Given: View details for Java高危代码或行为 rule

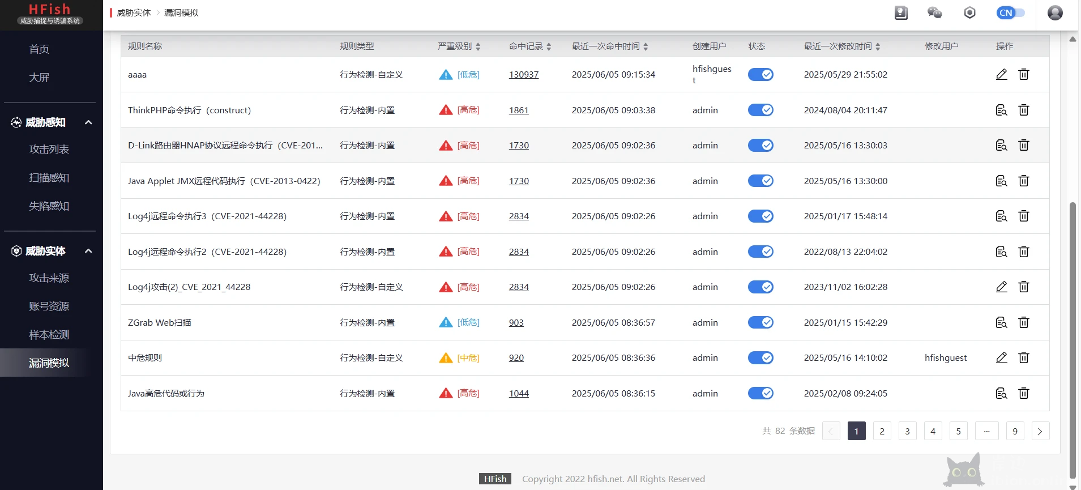Looking at the screenshot, I should [1001, 393].
